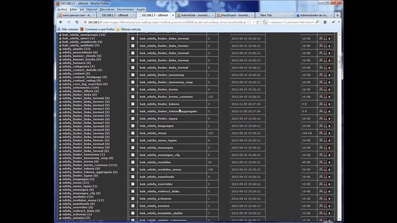Open bookmarks dropdown arrow at toolbar end
Image resolution: width=397 pixels, height=223 pixels.
point(339,22)
